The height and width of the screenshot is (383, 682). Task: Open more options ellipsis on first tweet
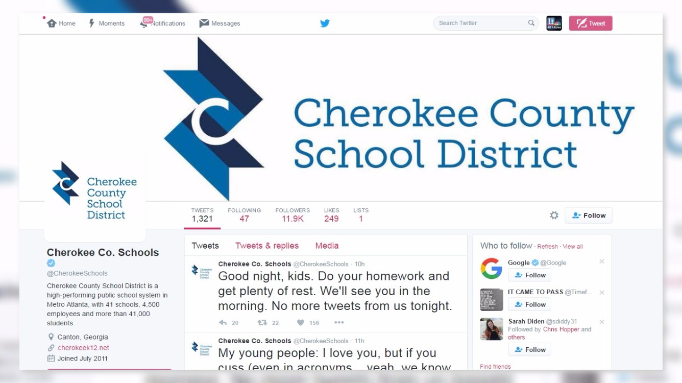coord(339,323)
